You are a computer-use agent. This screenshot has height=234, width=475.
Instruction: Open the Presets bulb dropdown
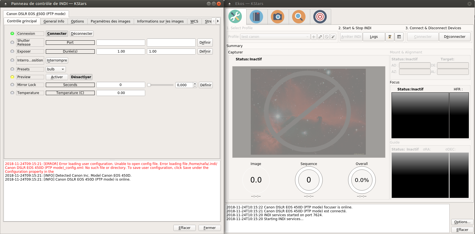(x=56, y=69)
